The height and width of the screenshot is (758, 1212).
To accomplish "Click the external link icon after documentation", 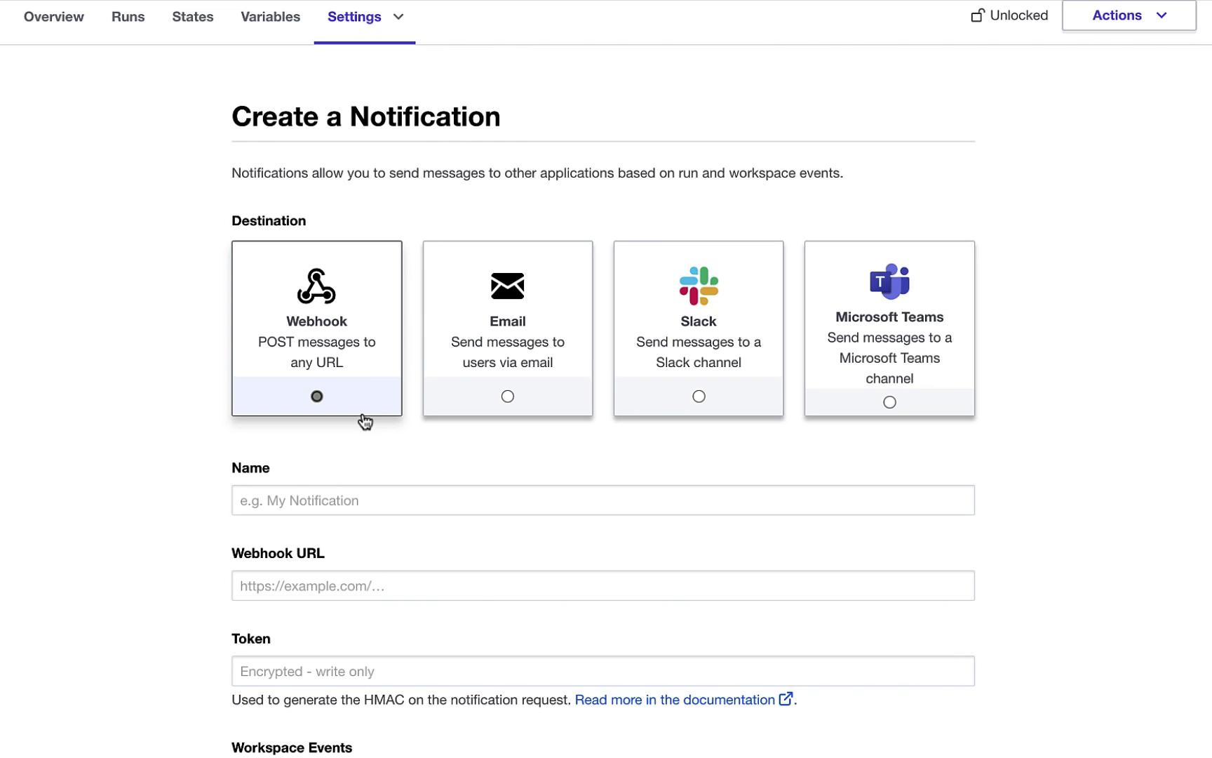I will pos(786,699).
